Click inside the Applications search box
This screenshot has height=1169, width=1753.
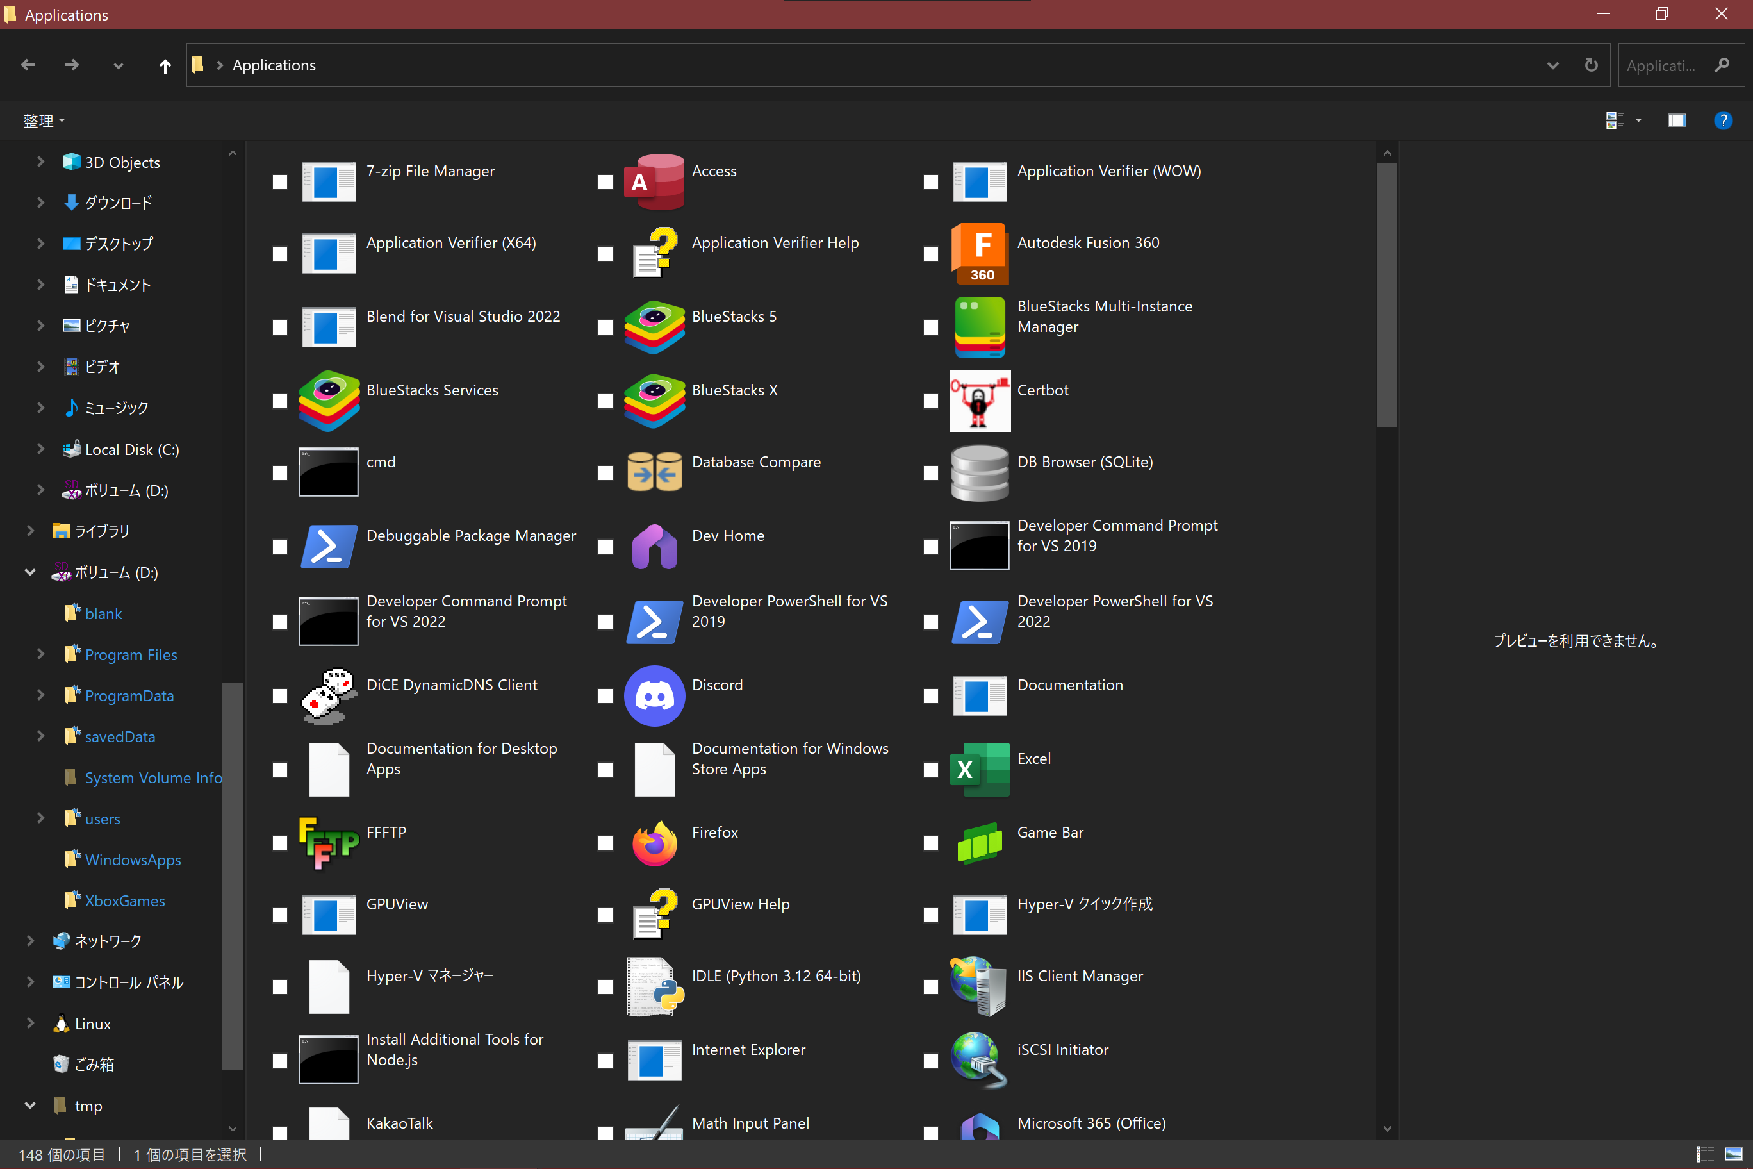click(1661, 65)
